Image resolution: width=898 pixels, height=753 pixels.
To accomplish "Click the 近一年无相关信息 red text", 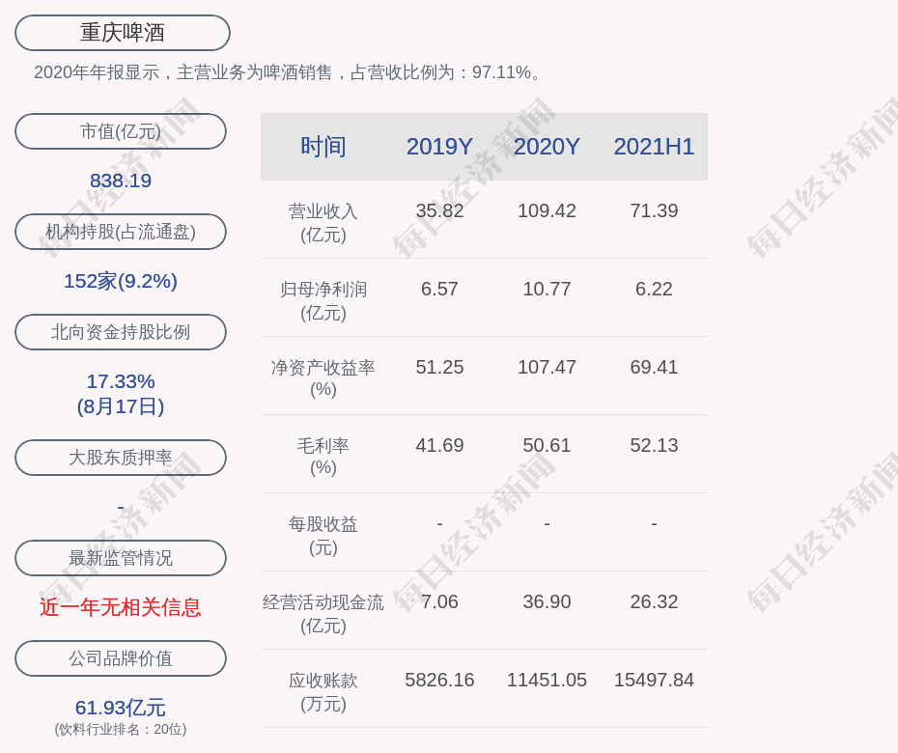I will pyautogui.click(x=120, y=609).
